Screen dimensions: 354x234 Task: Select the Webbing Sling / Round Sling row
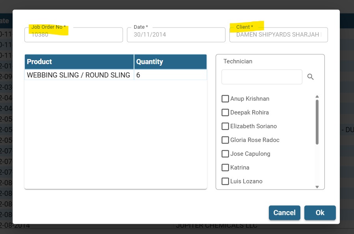coord(78,75)
